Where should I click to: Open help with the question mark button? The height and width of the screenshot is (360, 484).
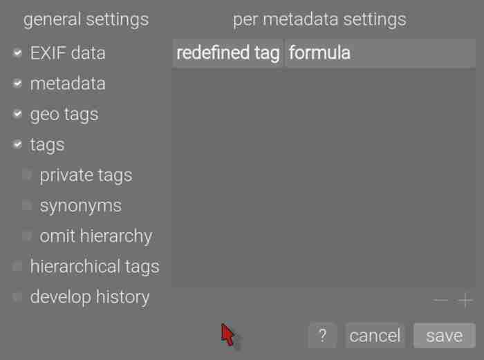pos(322,336)
